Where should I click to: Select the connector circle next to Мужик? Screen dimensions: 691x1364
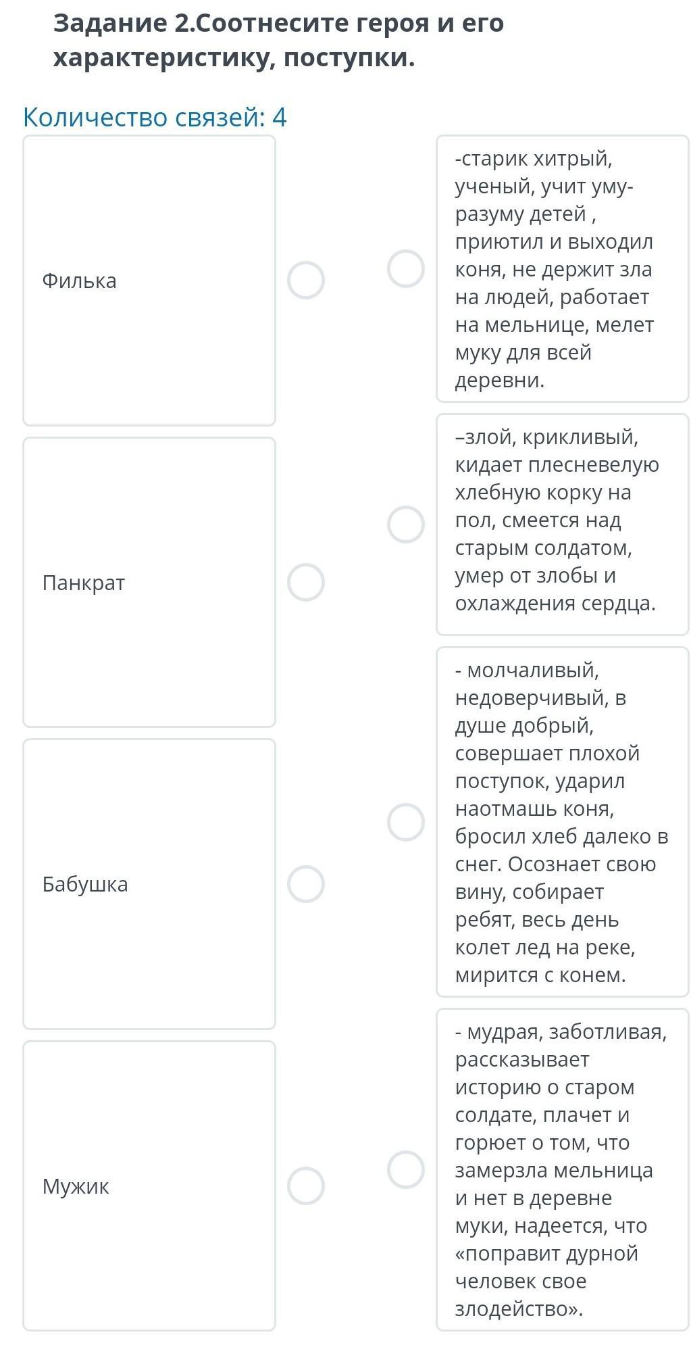click(305, 1186)
